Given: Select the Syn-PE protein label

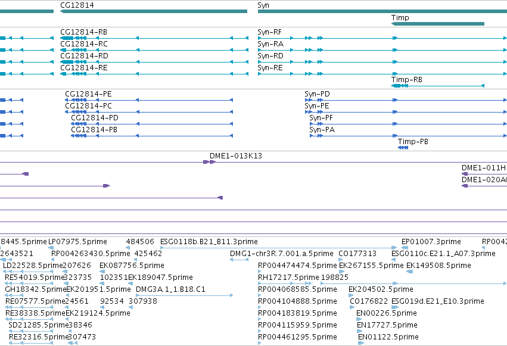Looking at the screenshot, I should click(317, 106).
